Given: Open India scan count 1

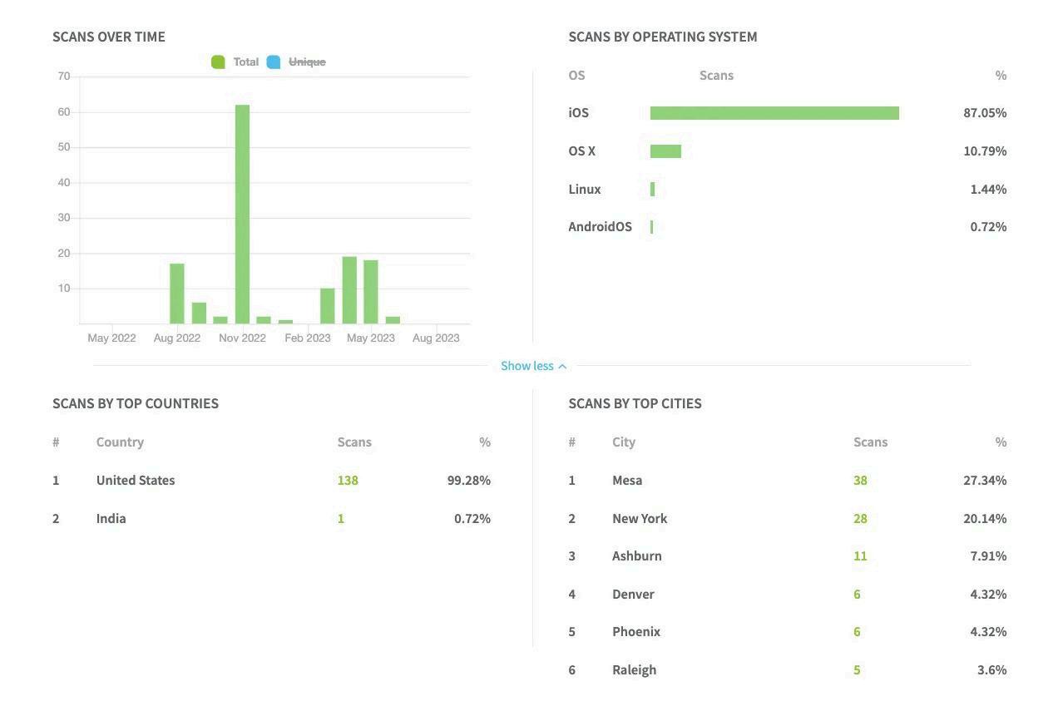Looking at the screenshot, I should pyautogui.click(x=341, y=519).
